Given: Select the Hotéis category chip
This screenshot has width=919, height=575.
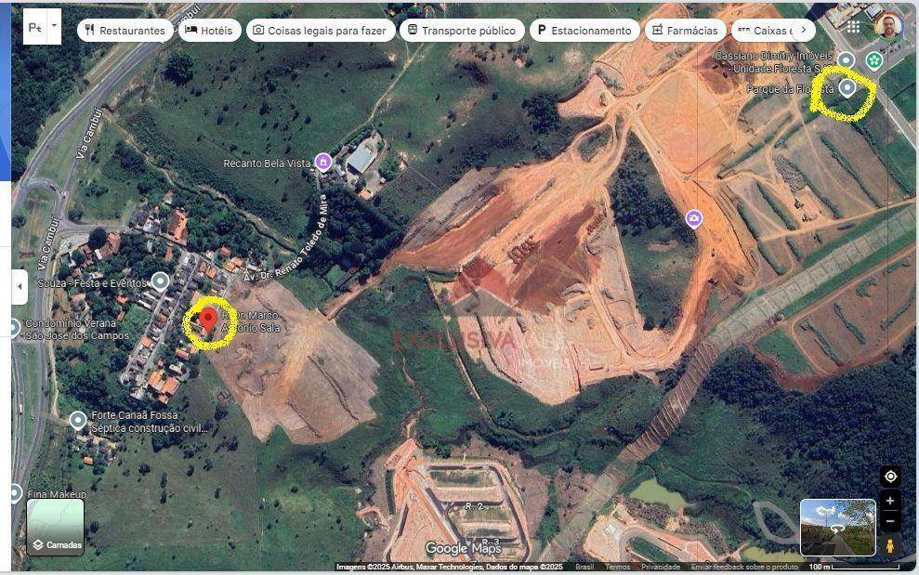Looking at the screenshot, I should coord(209,31).
